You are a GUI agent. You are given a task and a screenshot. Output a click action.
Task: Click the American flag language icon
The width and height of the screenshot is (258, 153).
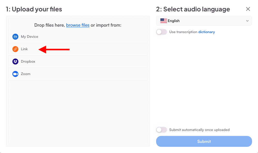pos(164,21)
